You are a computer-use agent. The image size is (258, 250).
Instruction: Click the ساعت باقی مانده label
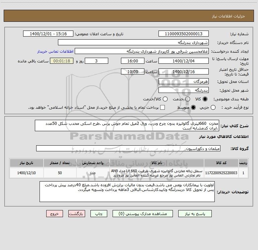click(33, 61)
